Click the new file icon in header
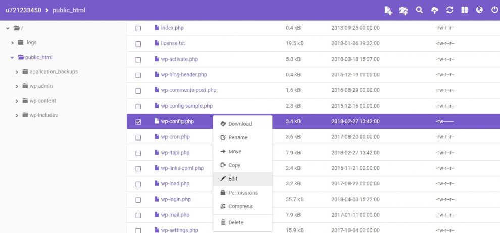 (388, 10)
